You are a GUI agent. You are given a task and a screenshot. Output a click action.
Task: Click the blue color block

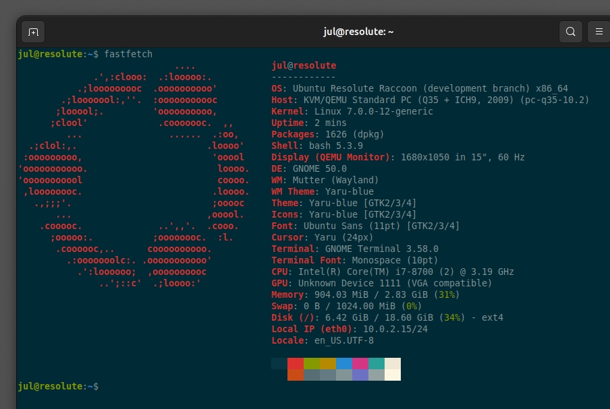tap(344, 364)
